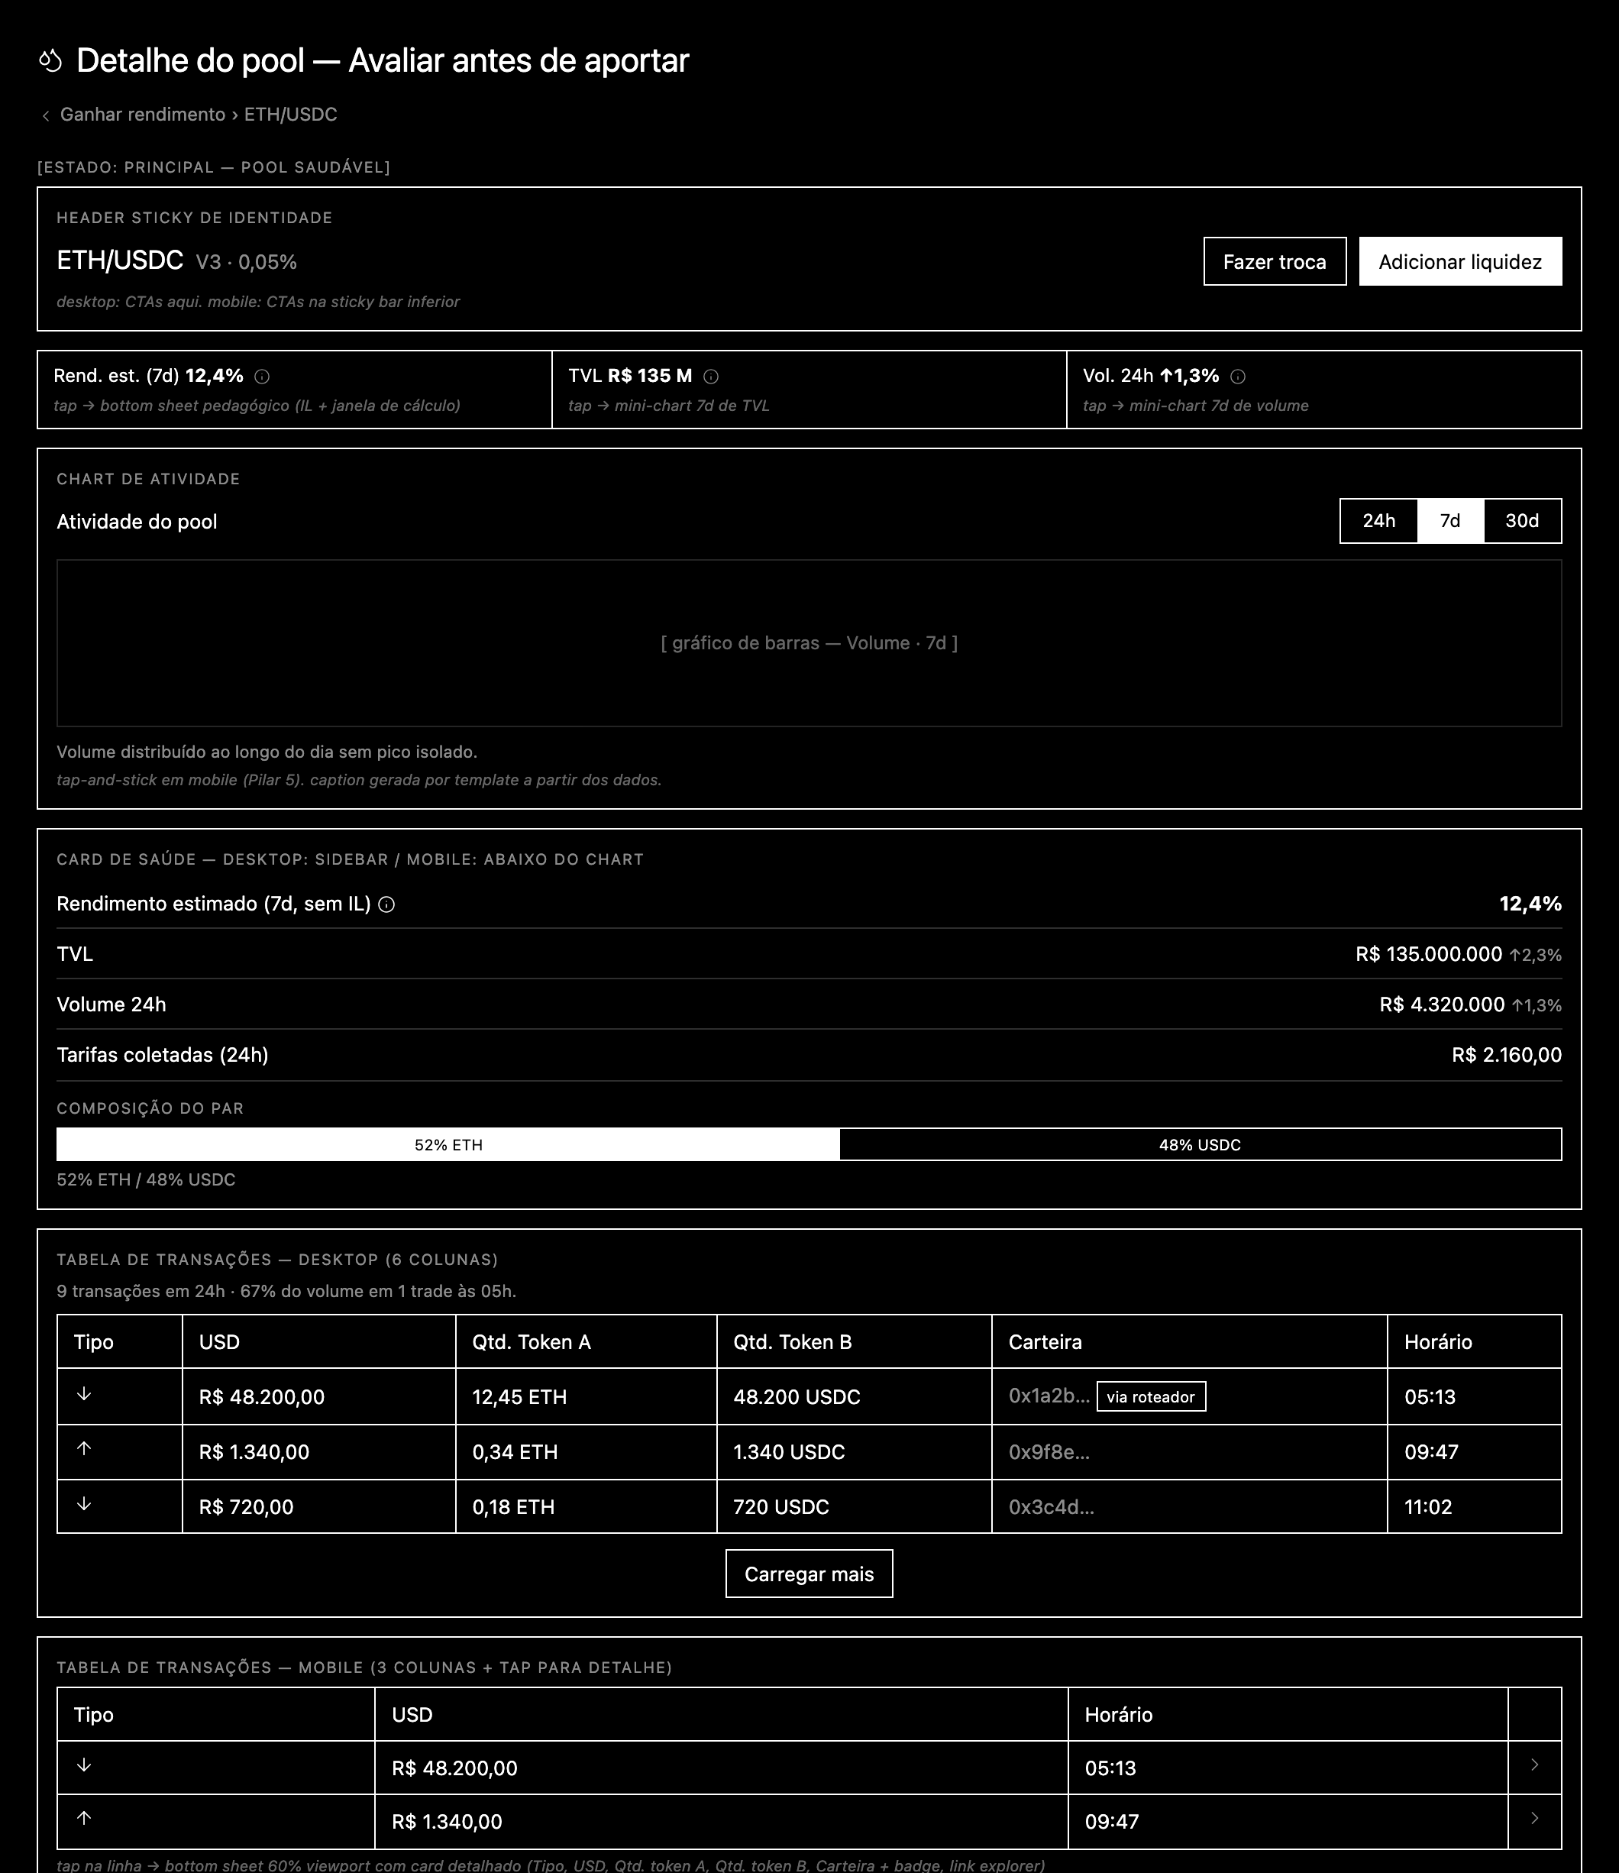The width and height of the screenshot is (1619, 1873).
Task: Click the 1.340 USDC cell
Action: coord(855,1452)
